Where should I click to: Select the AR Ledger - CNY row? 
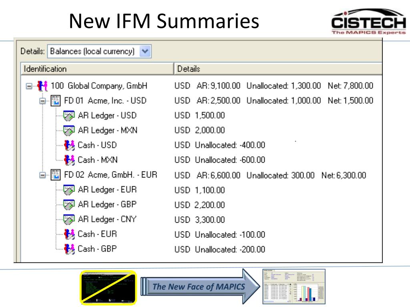pos(201,219)
